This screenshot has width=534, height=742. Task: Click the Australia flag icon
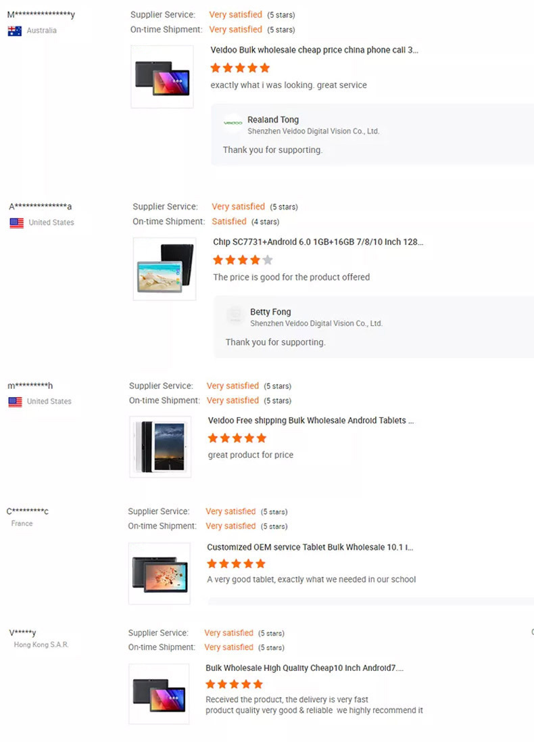(15, 31)
